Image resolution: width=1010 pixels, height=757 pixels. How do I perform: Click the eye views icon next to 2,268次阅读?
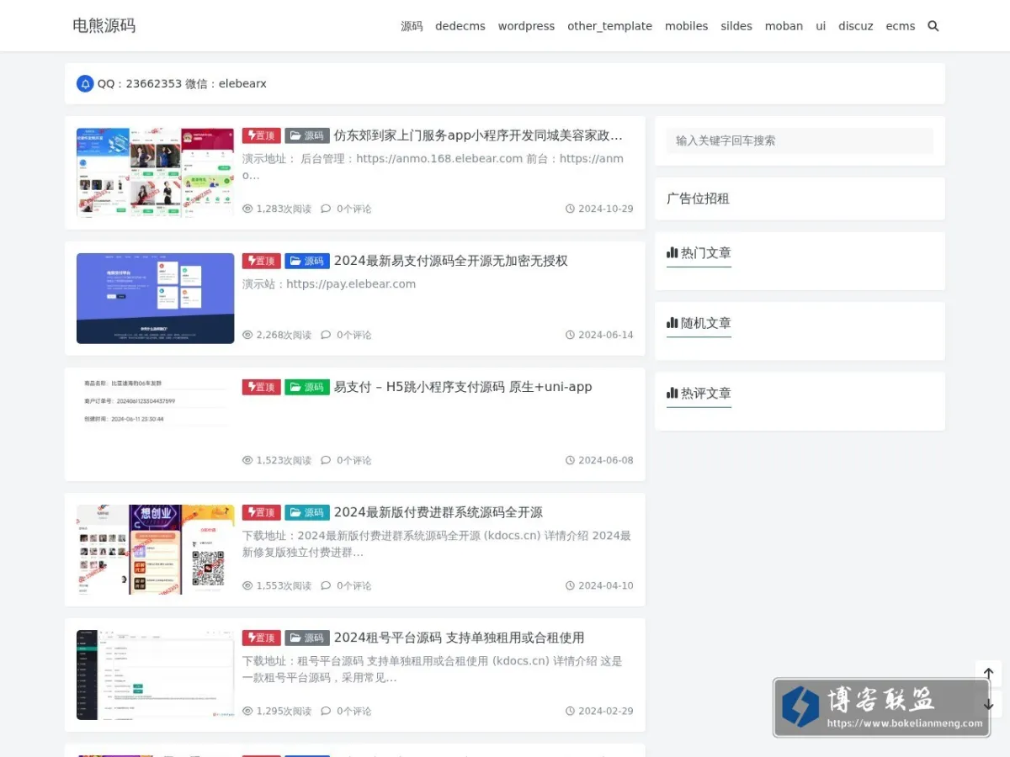click(247, 335)
